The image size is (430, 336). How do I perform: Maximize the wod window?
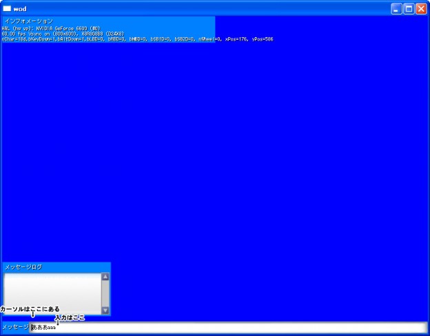pos(409,9)
